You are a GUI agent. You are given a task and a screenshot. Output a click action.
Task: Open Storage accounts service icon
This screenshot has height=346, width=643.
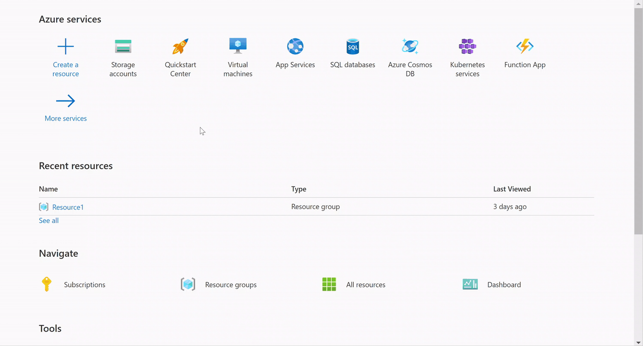point(123,47)
